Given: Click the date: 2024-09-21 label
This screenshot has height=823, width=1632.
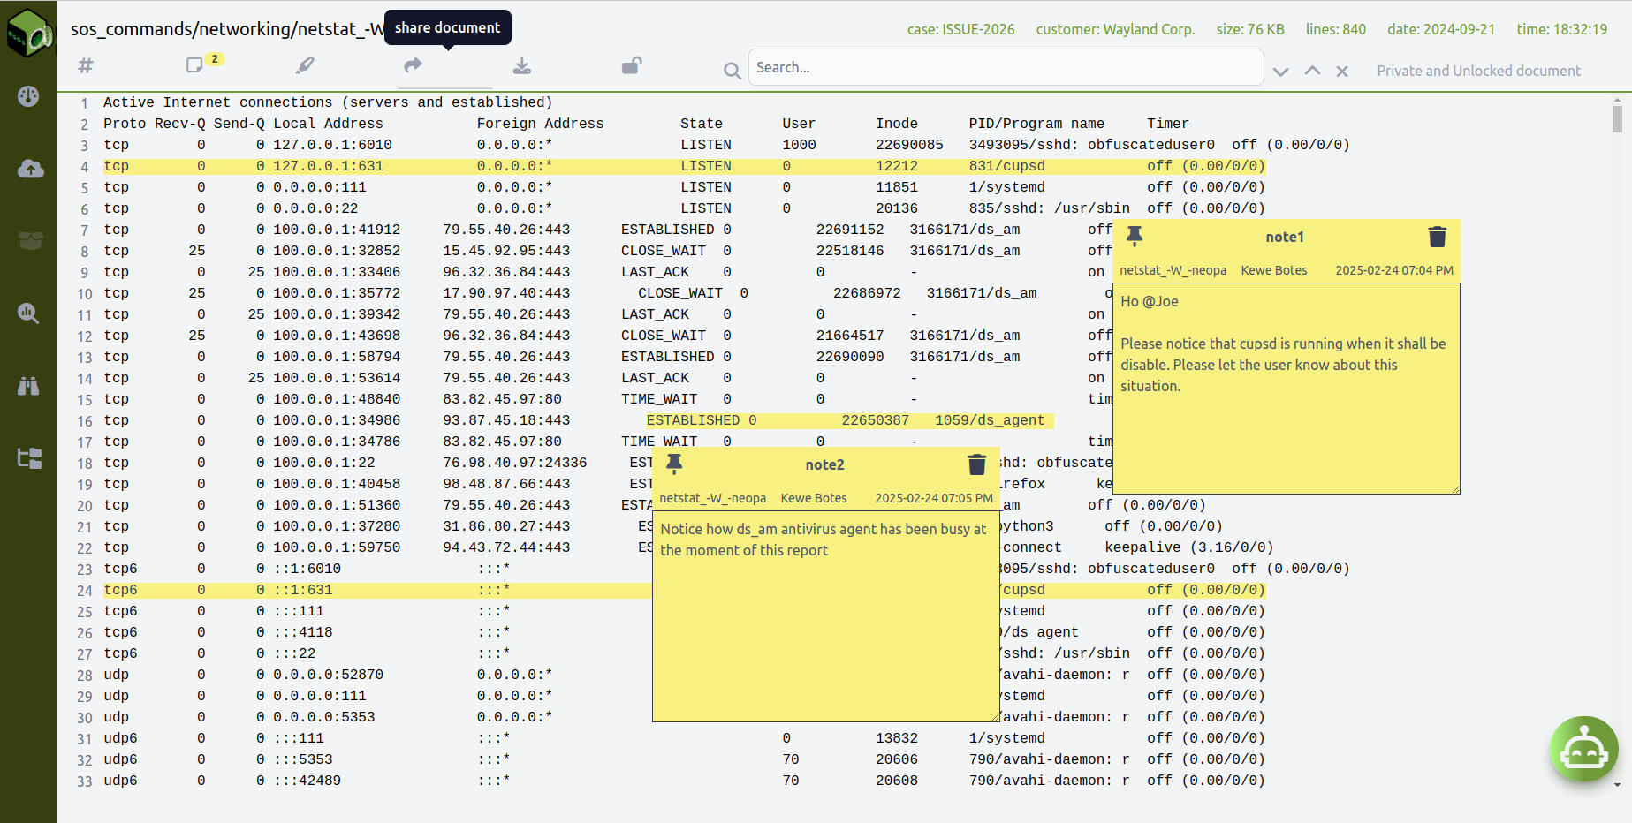Looking at the screenshot, I should point(1441,29).
